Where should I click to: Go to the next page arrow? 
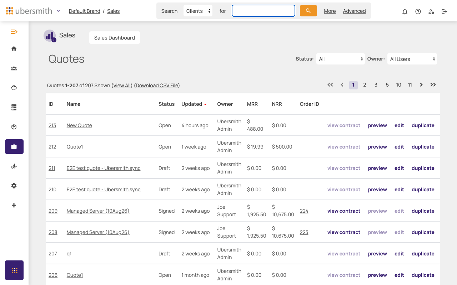click(x=421, y=85)
